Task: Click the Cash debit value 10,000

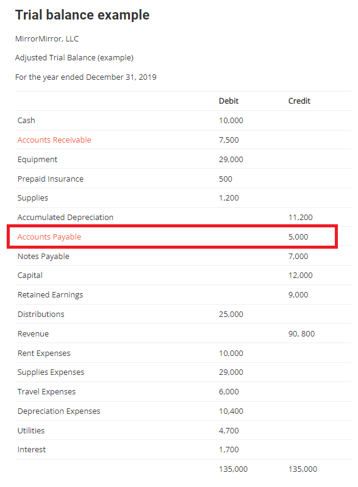Action: (231, 121)
